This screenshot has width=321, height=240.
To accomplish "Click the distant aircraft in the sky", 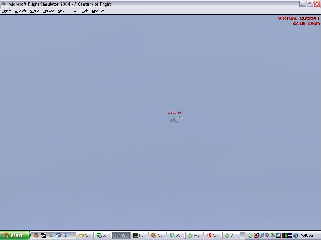I will (x=176, y=119).
